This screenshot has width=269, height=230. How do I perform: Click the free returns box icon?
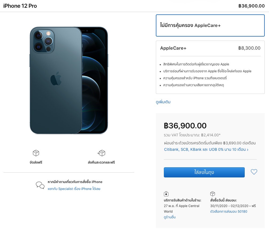coord(101,153)
